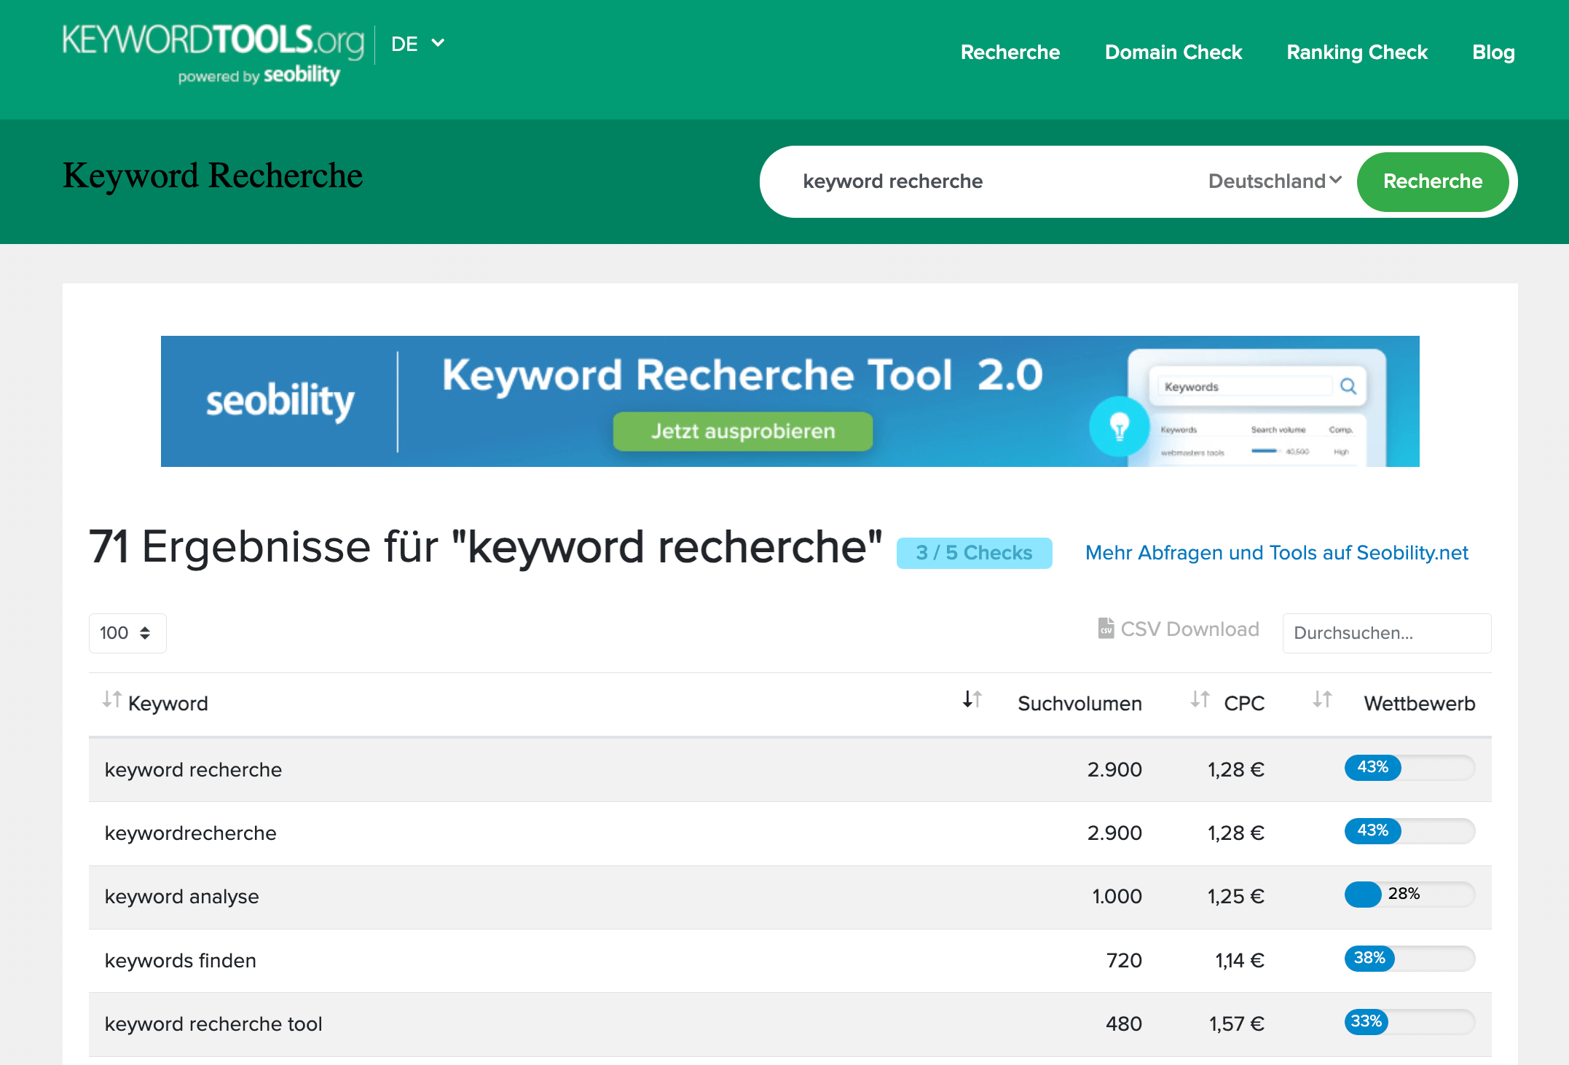Open Mehr Abfragen und Tools link

(x=1276, y=553)
